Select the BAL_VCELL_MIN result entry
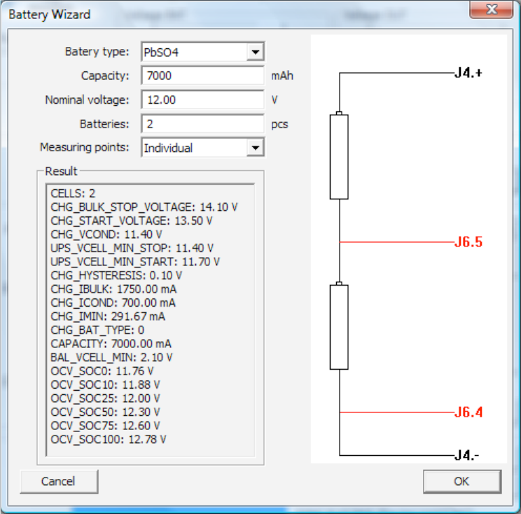The height and width of the screenshot is (514, 521). pos(111,357)
